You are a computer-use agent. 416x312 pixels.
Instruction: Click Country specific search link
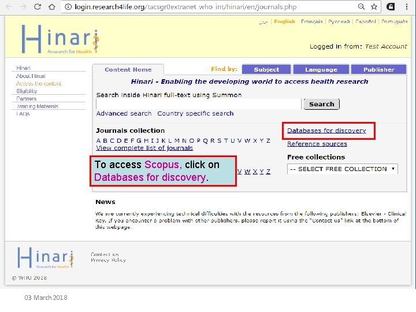point(195,113)
